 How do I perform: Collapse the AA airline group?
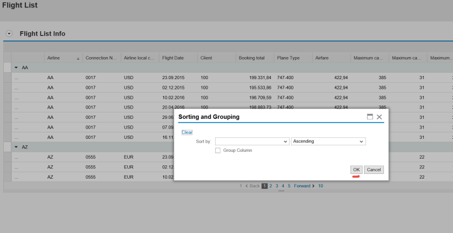click(x=16, y=68)
